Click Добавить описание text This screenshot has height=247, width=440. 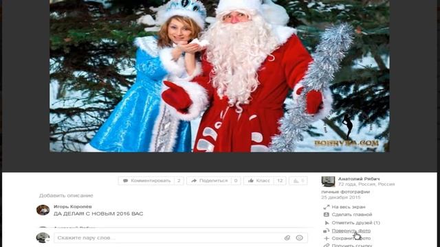pyautogui.click(x=66, y=196)
